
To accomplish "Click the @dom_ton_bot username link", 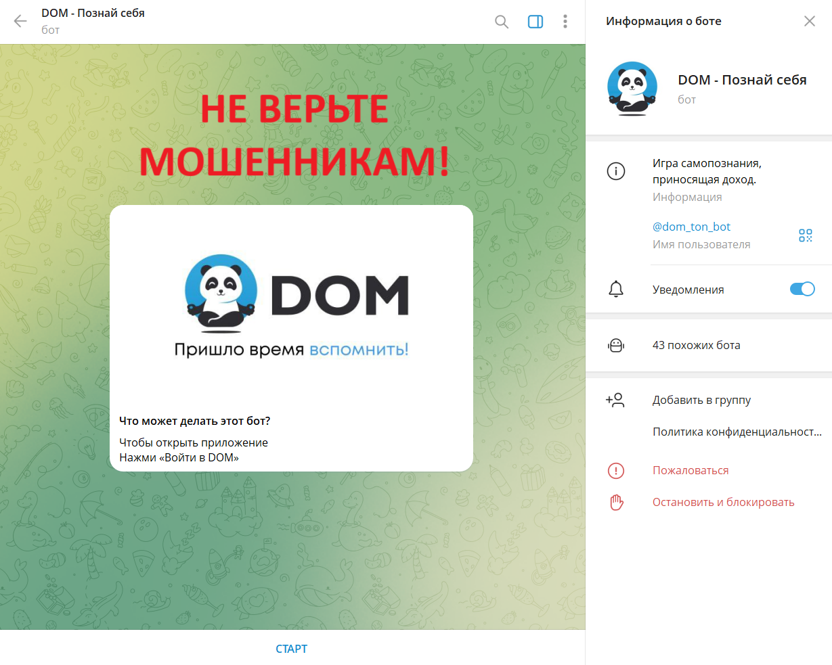I will pos(691,227).
